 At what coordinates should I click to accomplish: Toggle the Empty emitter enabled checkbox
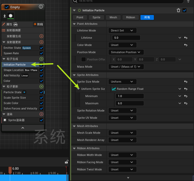click(x=7, y=7)
